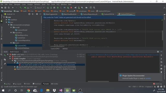The width and height of the screenshot is (166, 93).
Task: Select the kapt incremental annotation warning row
Action: pyautogui.click(x=45, y=69)
